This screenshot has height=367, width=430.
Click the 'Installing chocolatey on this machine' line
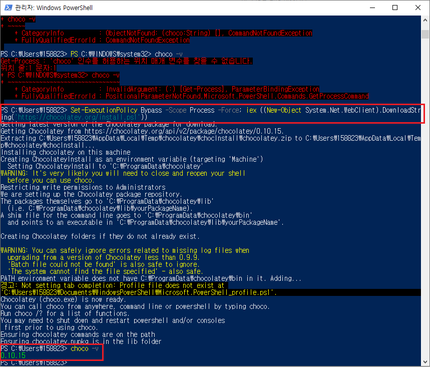coord(66,152)
